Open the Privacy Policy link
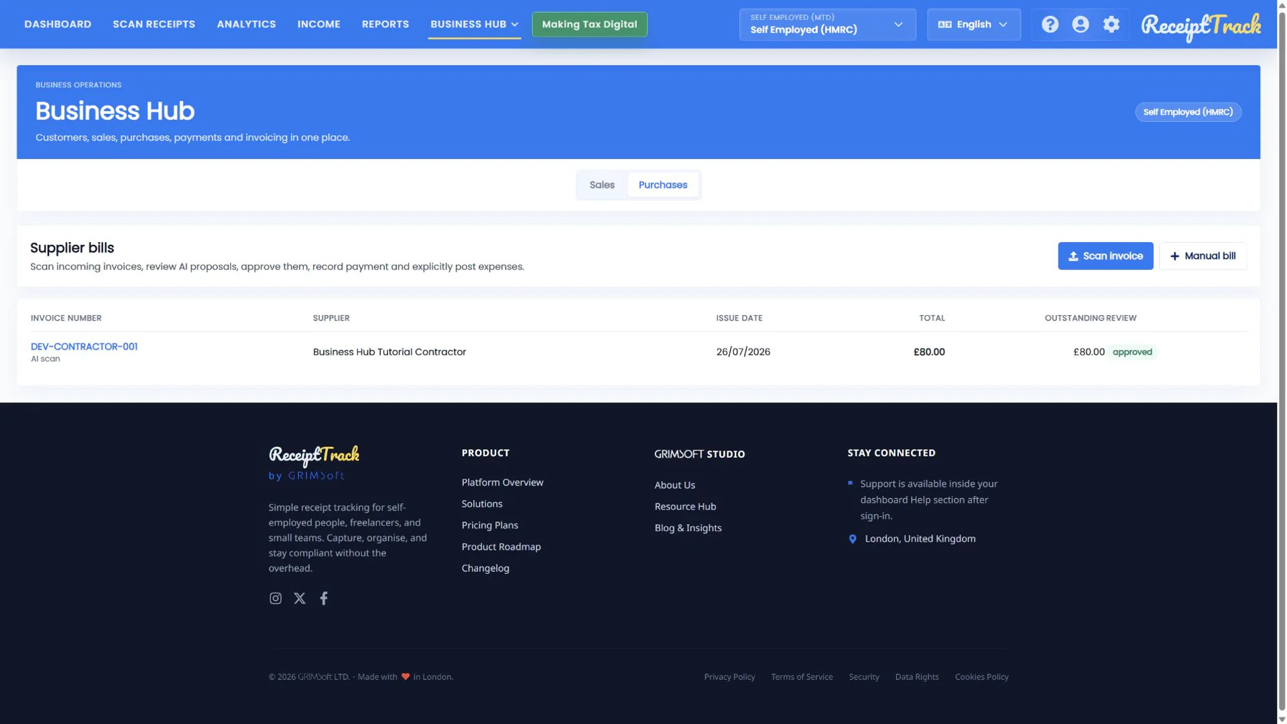The width and height of the screenshot is (1287, 724). pos(729,677)
